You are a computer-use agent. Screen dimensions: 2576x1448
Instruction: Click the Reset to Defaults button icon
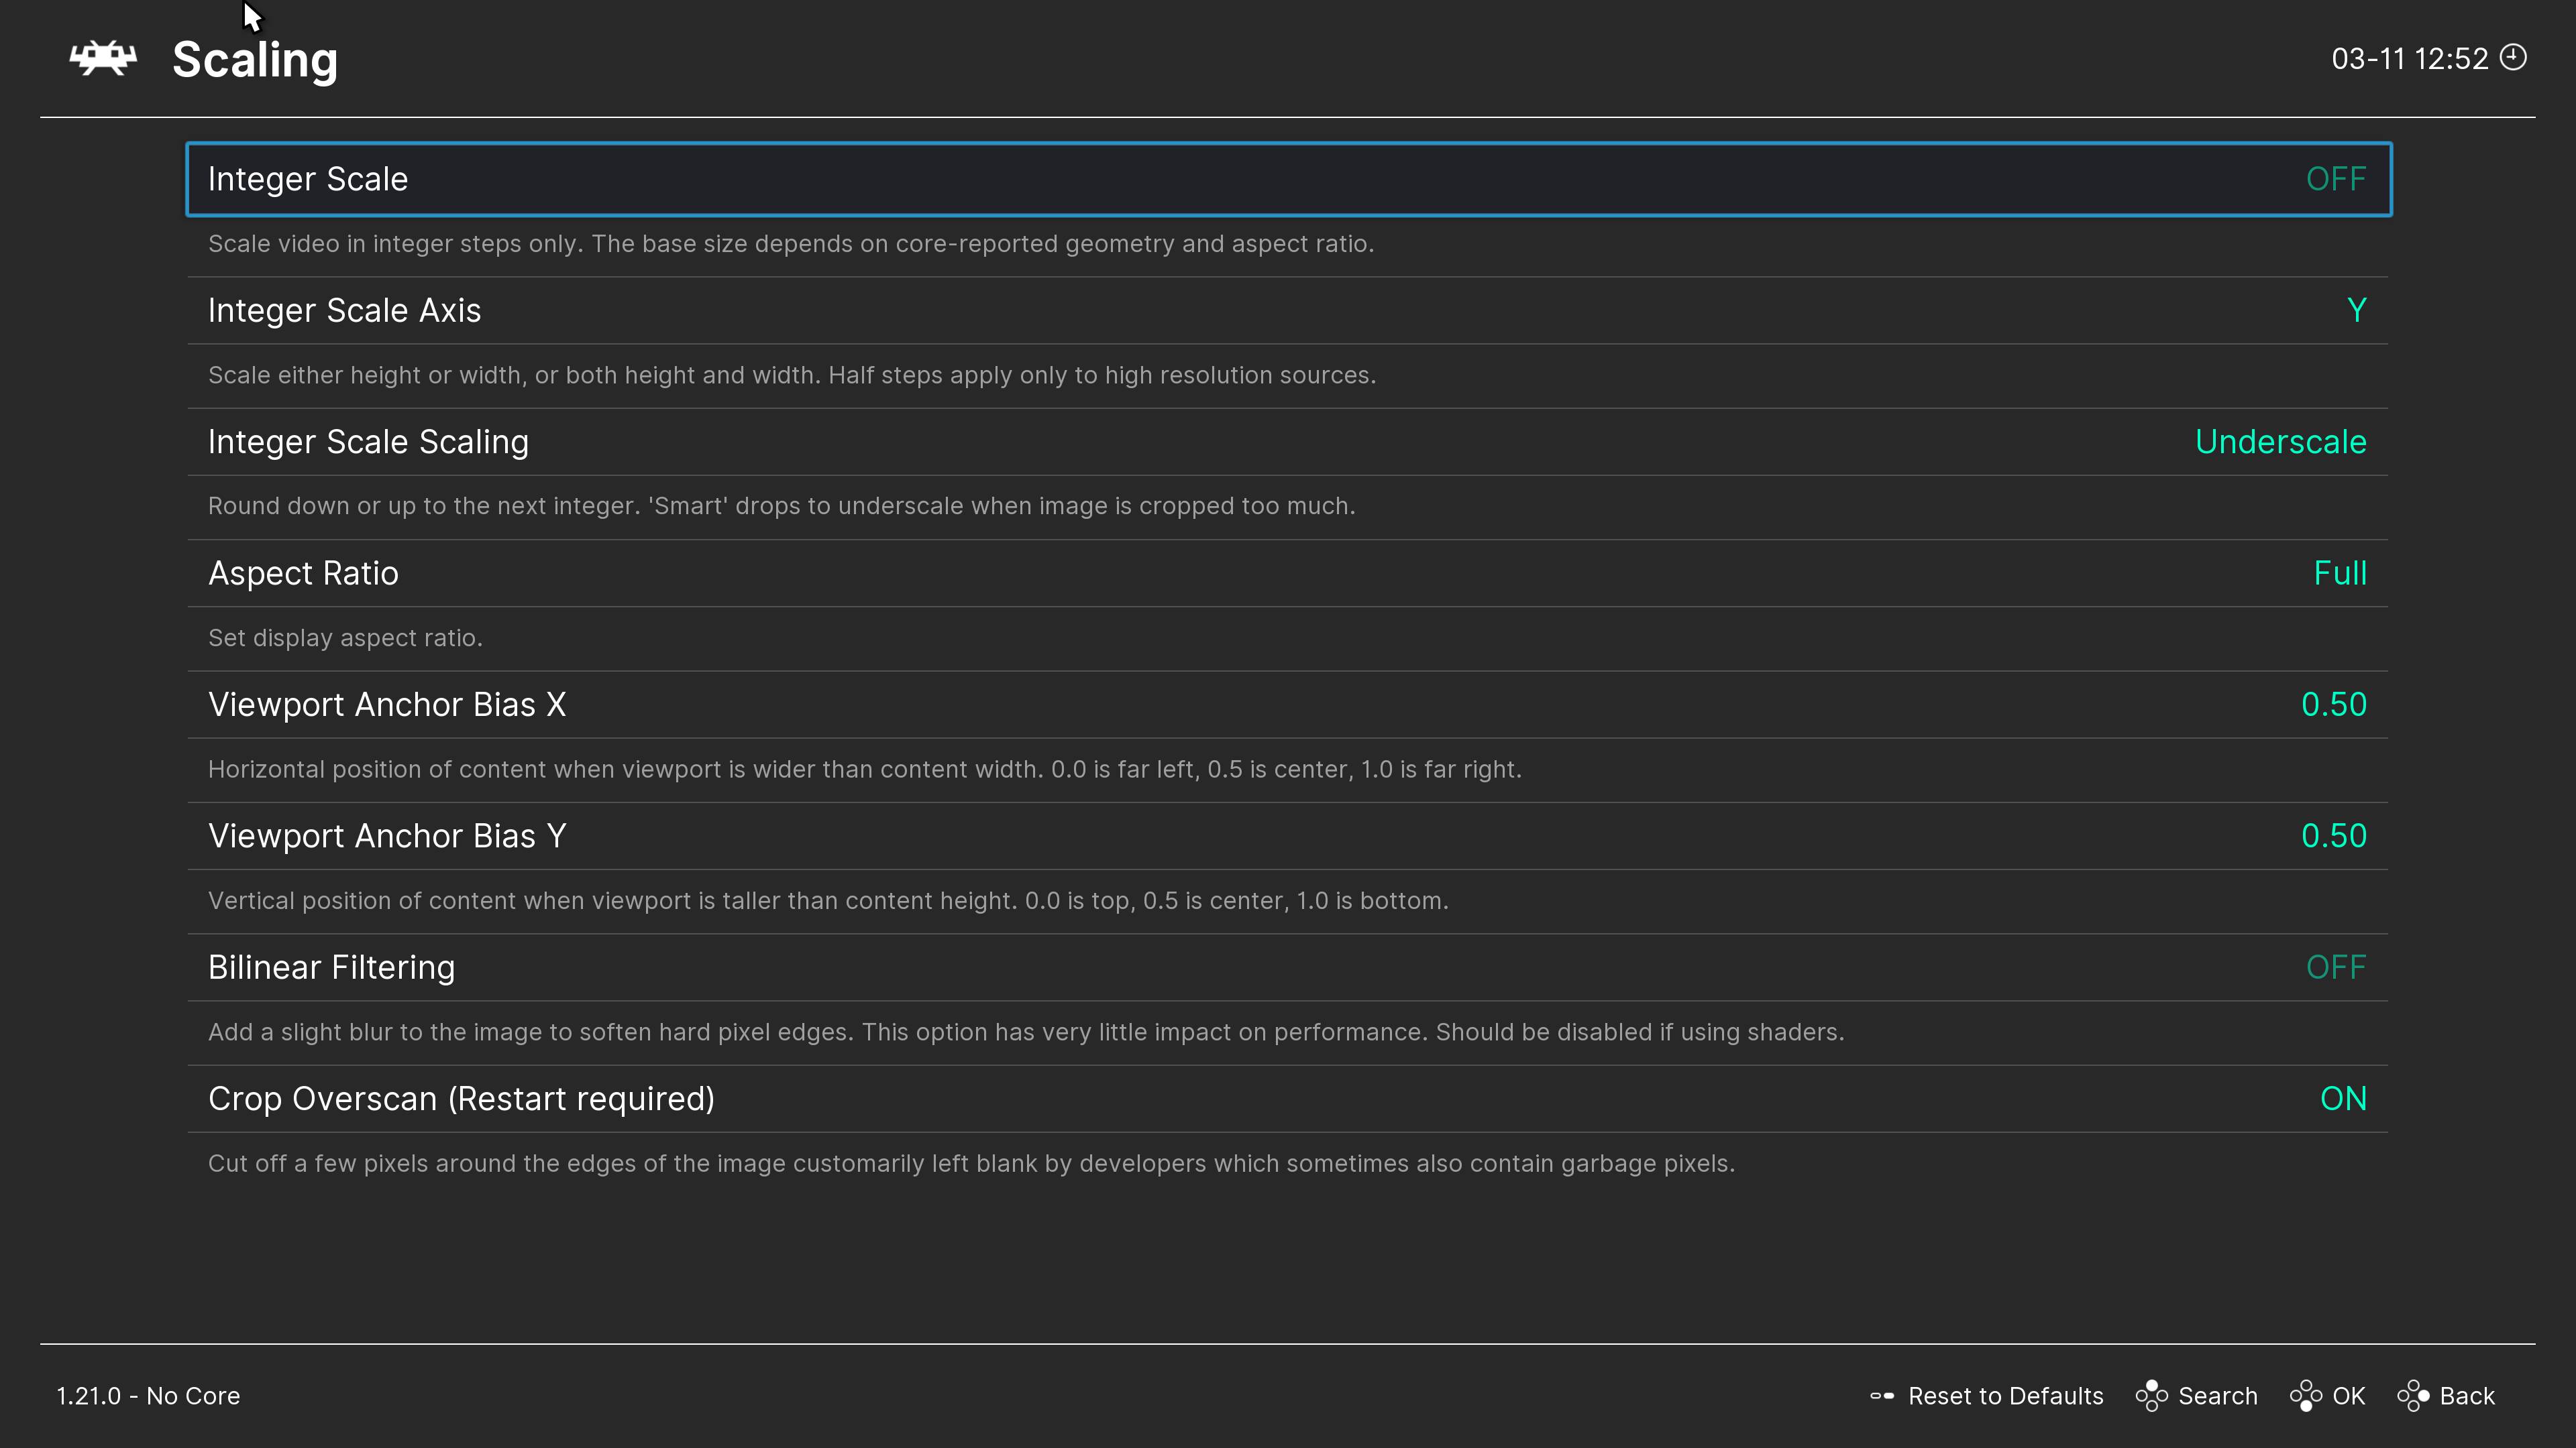[1882, 1396]
